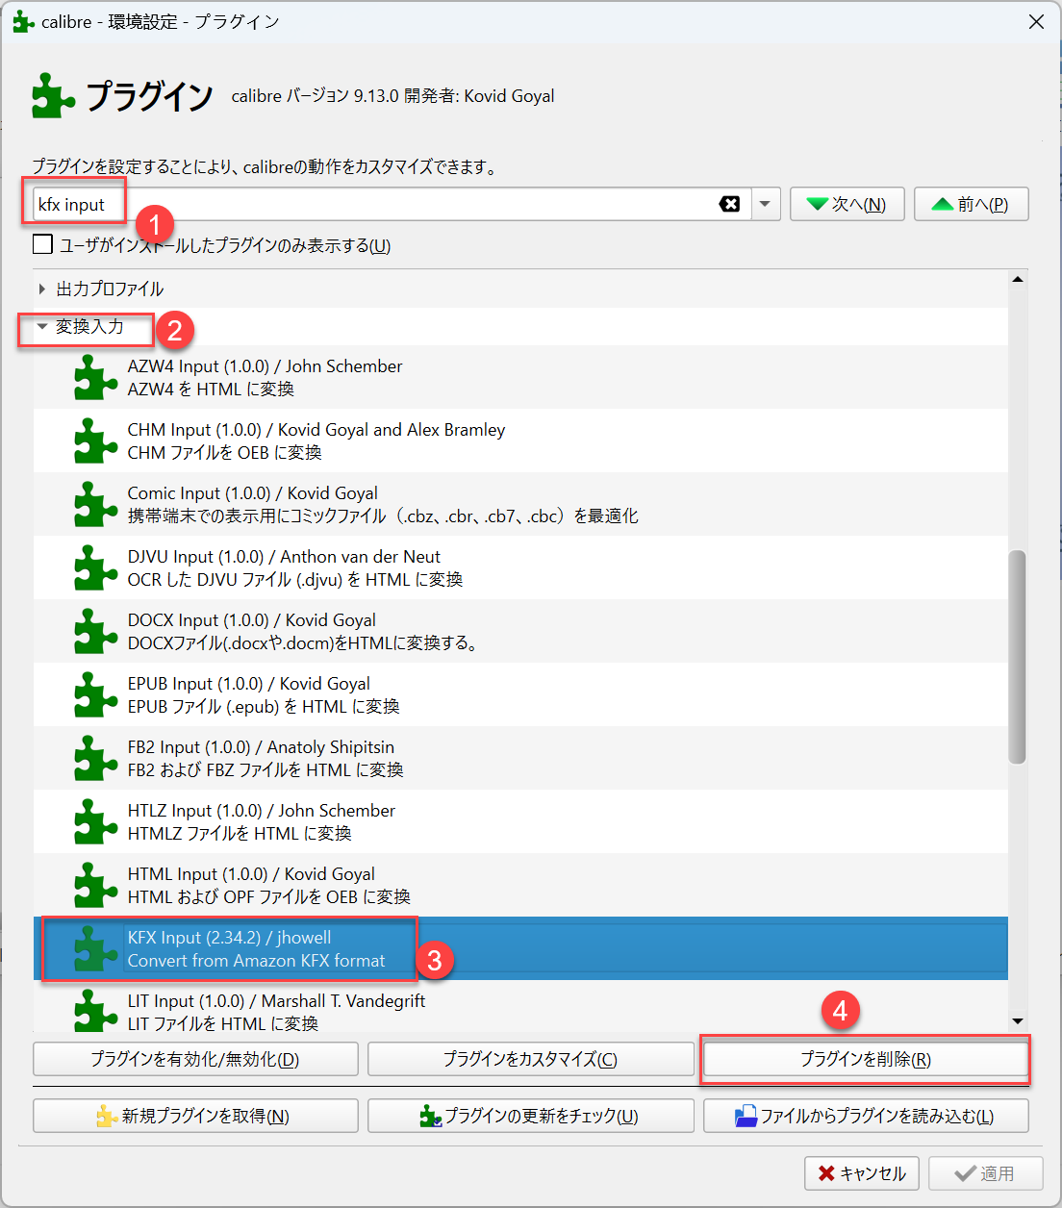
Task: Click プラグインの更新をチェック(U) button
Action: tap(530, 1116)
